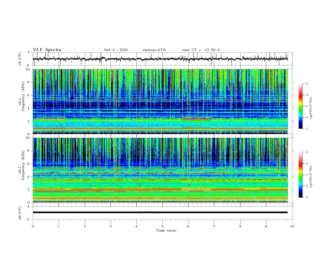Screen dimensions: 329x254
Task: Click the "-7" label on the ch.2 color scale
Action: [306, 198]
